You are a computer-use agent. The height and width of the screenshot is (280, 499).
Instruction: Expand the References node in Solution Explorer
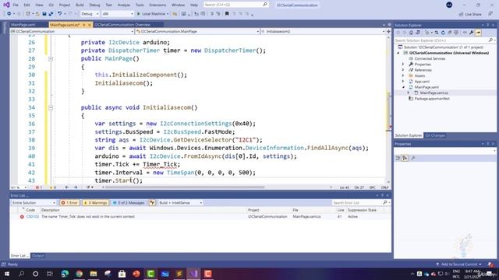point(403,70)
